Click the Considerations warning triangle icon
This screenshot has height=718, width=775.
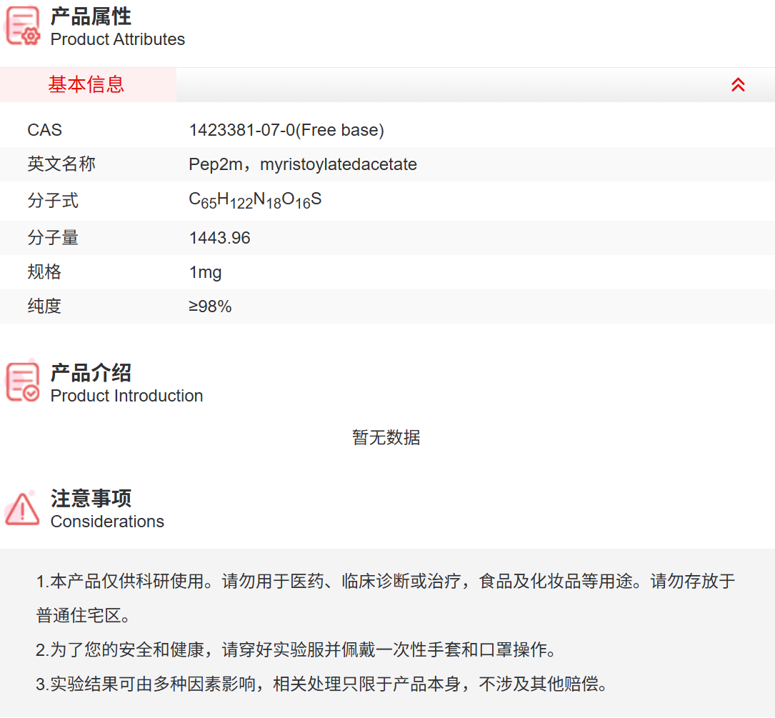click(x=23, y=509)
